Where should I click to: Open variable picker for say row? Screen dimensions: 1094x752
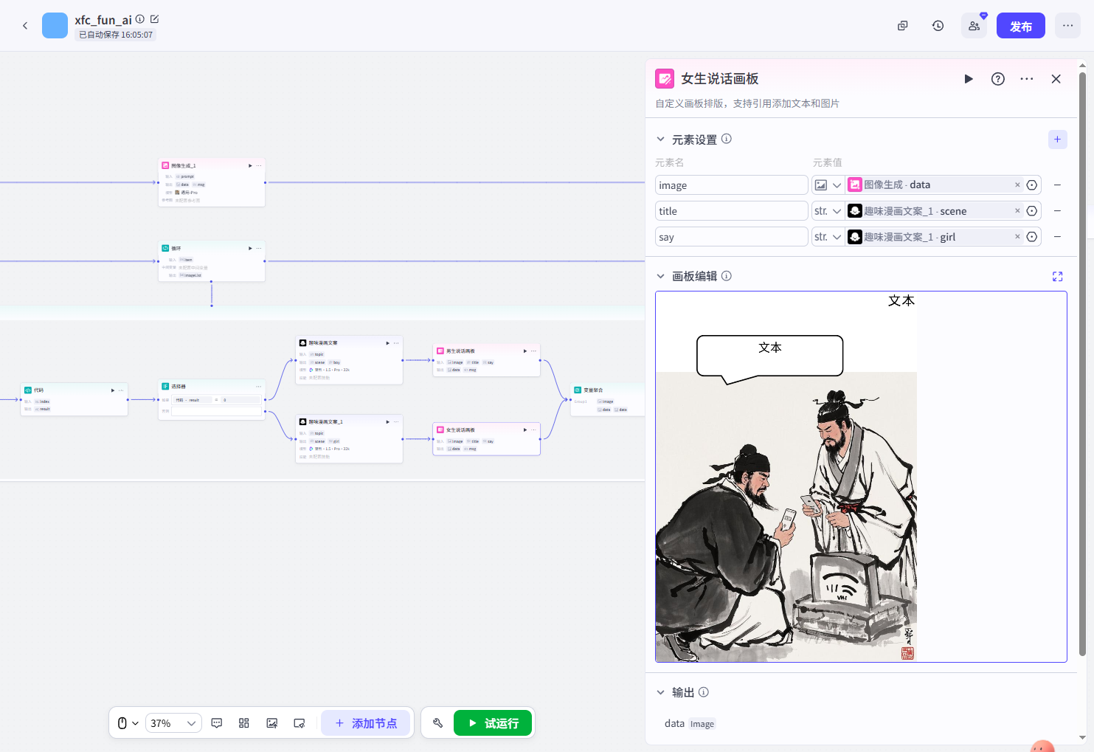coord(1032,237)
